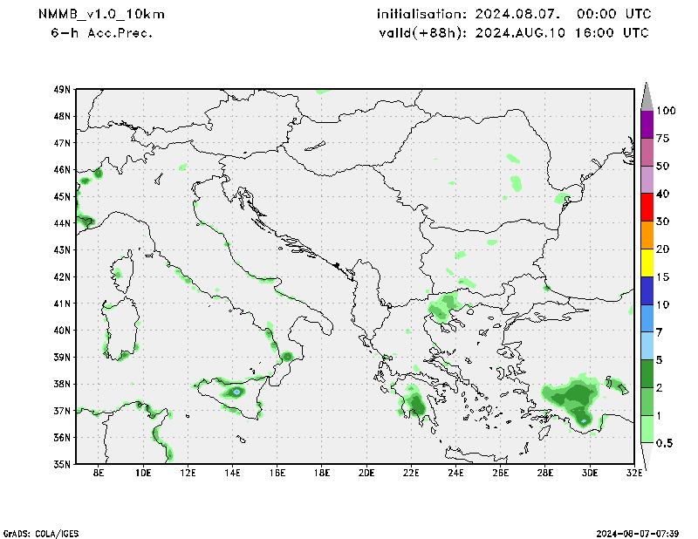Viewport: 698px width, 539px height.
Task: Click the 'GrADS: COLA/IGES' credit text
Action: click(x=40, y=532)
